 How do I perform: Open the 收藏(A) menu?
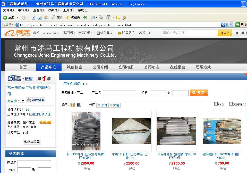(x=53, y=10)
